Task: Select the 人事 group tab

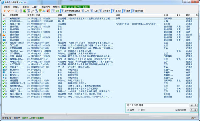Action: (x=94, y=11)
